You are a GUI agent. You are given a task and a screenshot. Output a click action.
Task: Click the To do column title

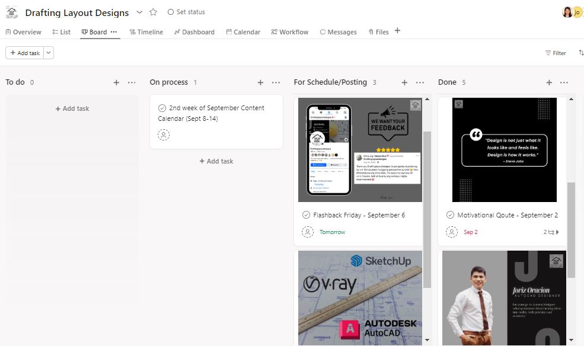[x=15, y=82]
